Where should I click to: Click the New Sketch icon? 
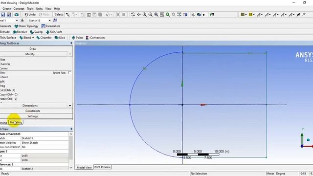tap(55, 20)
